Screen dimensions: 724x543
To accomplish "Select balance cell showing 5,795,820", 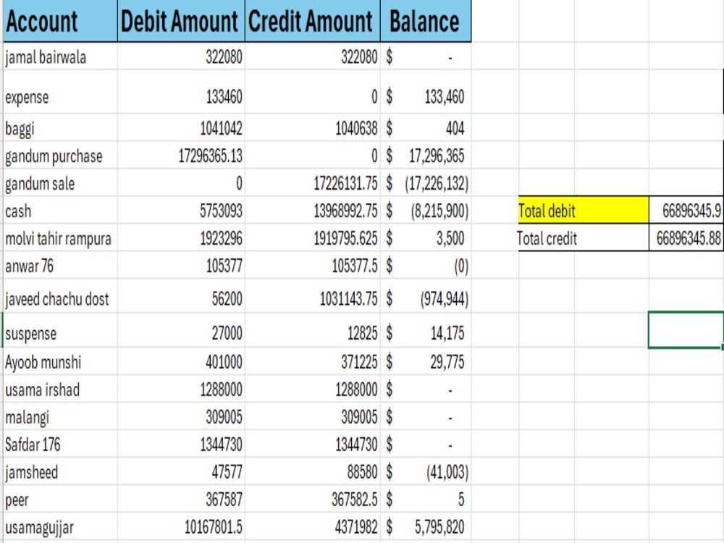I will click(426, 526).
